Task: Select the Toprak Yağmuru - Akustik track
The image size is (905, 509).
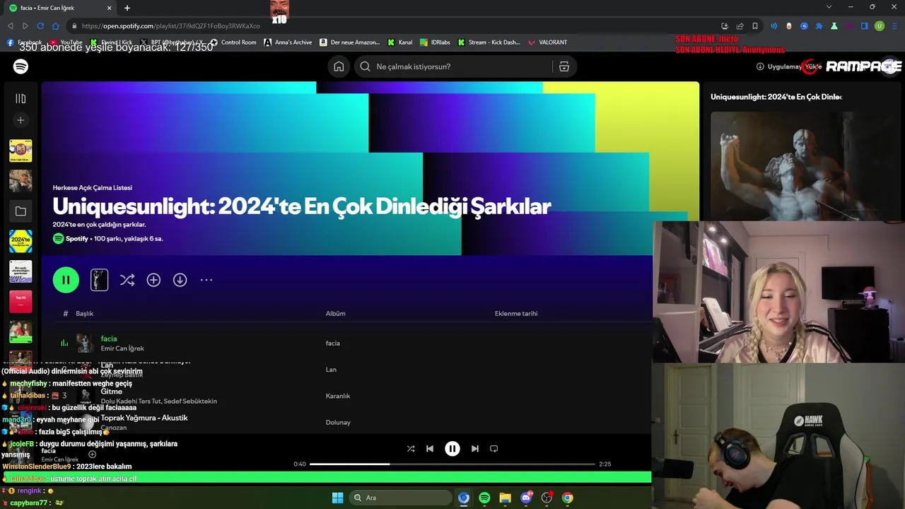Action: click(x=144, y=418)
